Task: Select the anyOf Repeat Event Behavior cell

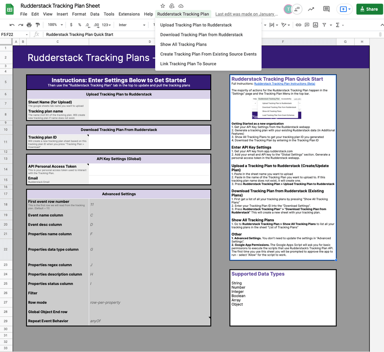Action: coord(150,321)
